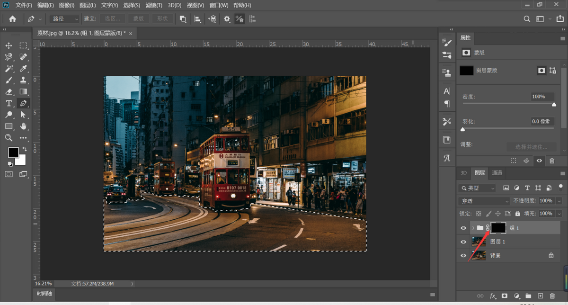This screenshot has width=568, height=305.
Task: Open the Character panel icon
Action: point(447,91)
